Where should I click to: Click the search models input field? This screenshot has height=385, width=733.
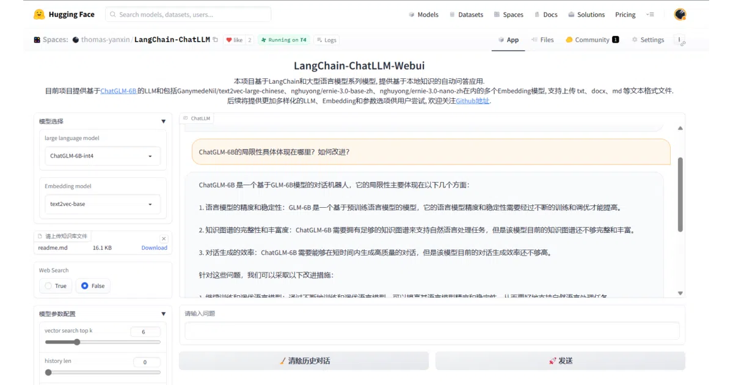[188, 15]
